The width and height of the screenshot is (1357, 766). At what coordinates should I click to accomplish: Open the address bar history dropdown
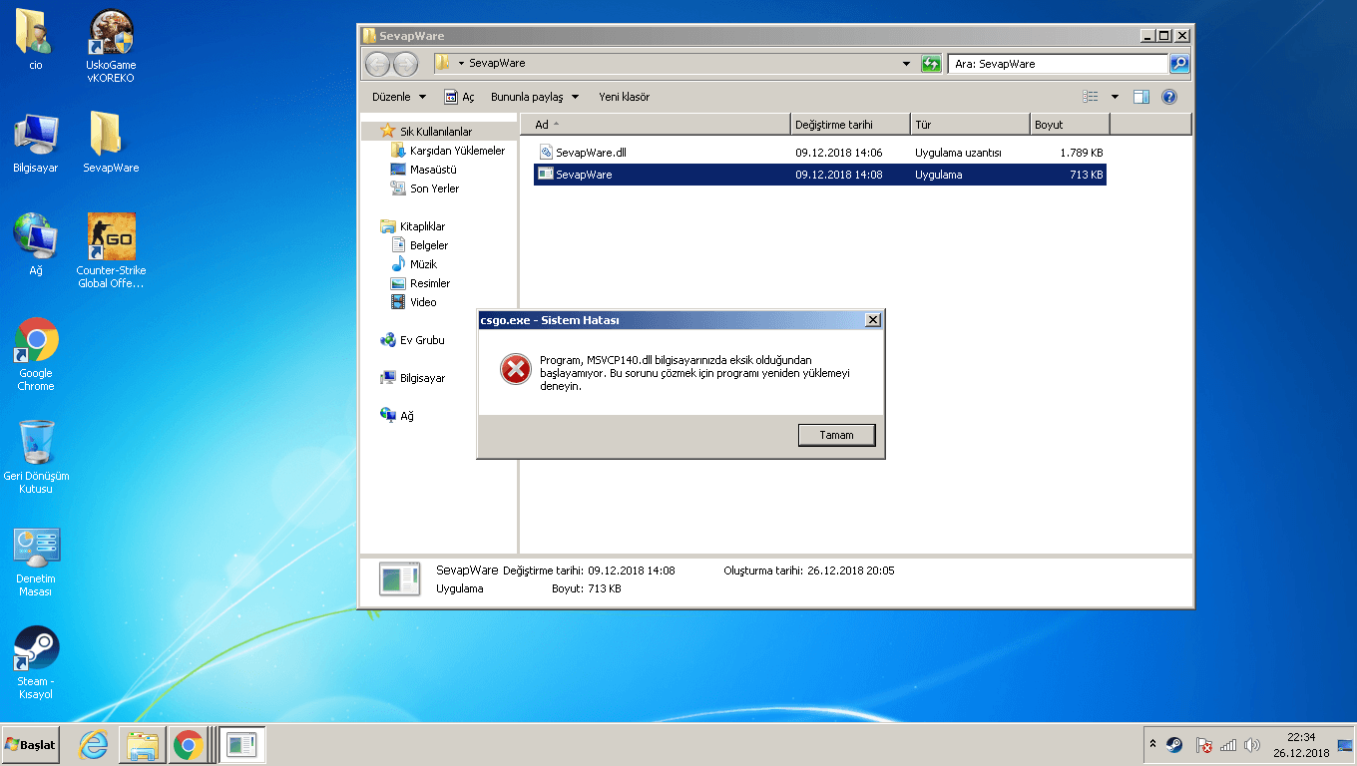[x=906, y=64]
